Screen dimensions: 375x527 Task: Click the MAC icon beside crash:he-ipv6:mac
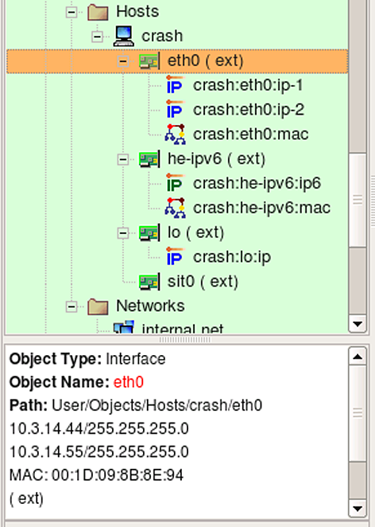point(175,208)
